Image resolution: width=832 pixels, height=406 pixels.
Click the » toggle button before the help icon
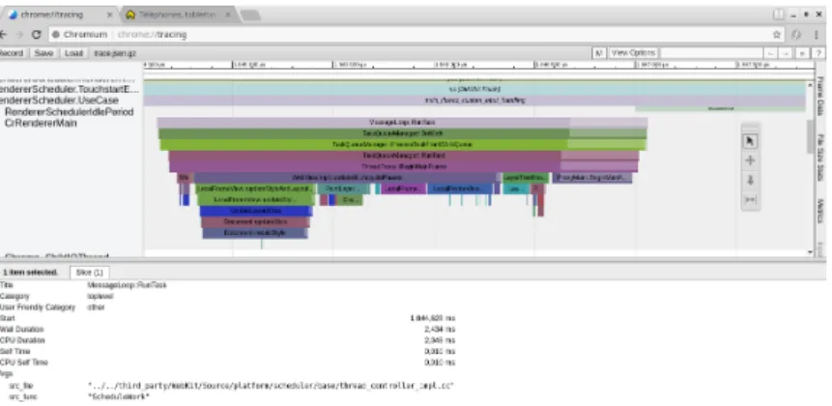coord(803,53)
